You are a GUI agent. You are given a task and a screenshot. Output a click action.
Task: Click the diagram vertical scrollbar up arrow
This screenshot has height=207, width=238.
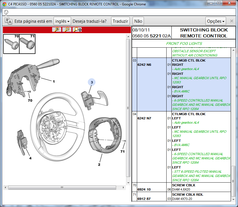click(128, 37)
